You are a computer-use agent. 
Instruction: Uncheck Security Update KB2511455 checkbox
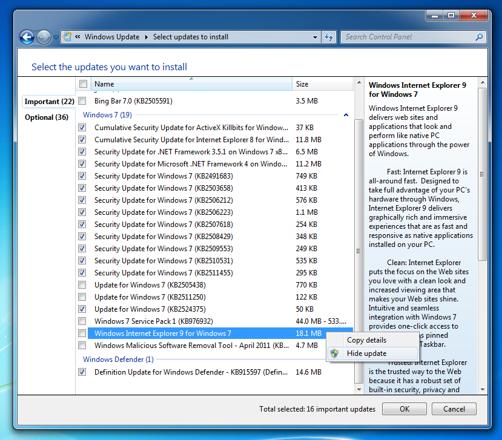coord(82,272)
